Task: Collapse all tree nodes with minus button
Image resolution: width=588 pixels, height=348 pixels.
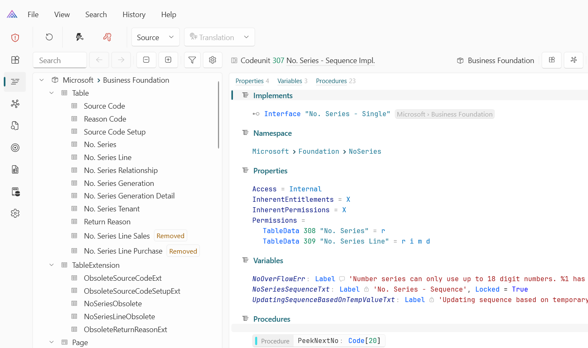Action: 146,60
